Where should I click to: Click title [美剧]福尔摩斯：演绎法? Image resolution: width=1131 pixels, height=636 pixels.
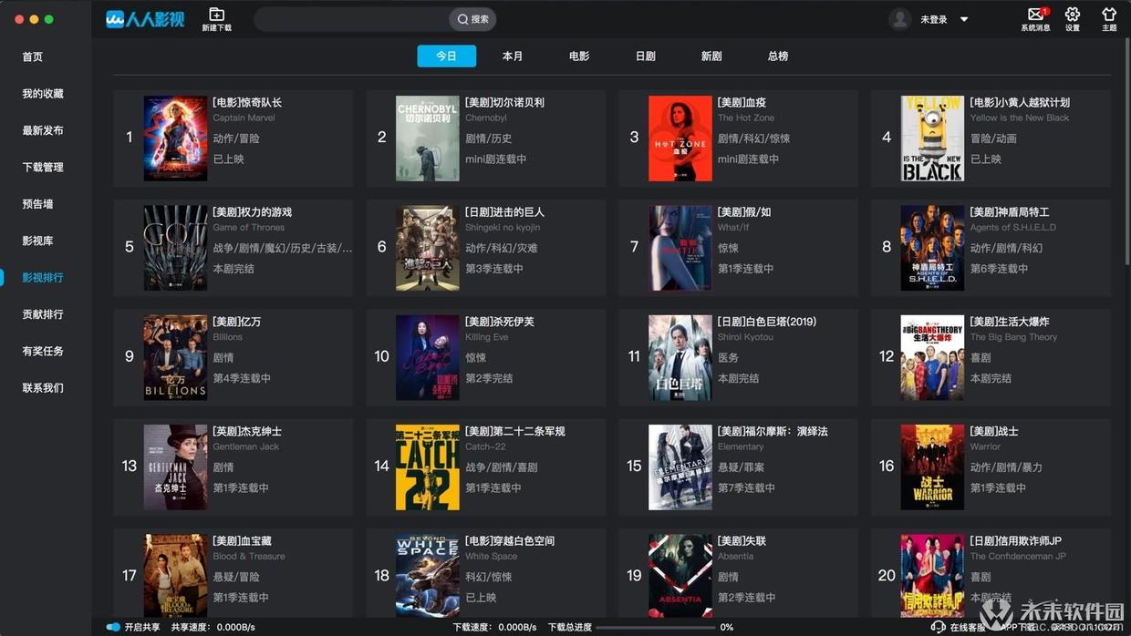pyautogui.click(x=773, y=431)
